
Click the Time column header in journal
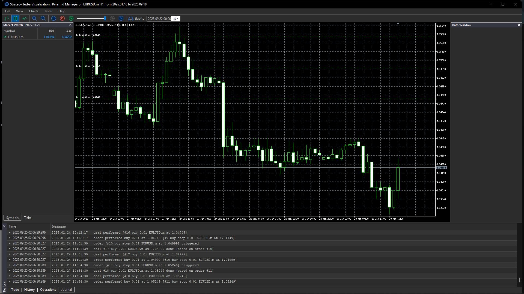[x=12, y=226]
